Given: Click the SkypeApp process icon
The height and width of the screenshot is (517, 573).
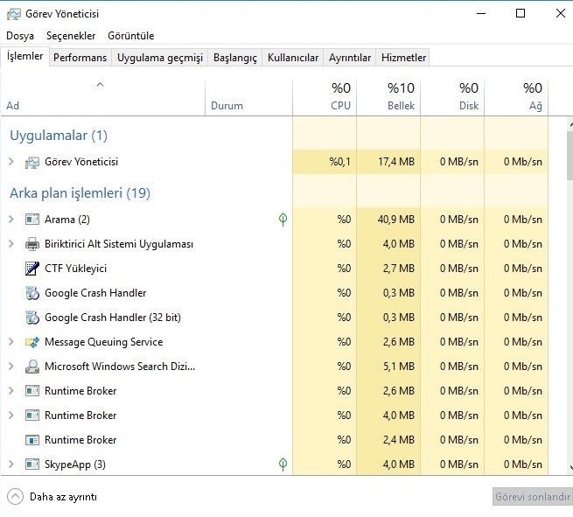Looking at the screenshot, I should click(32, 465).
